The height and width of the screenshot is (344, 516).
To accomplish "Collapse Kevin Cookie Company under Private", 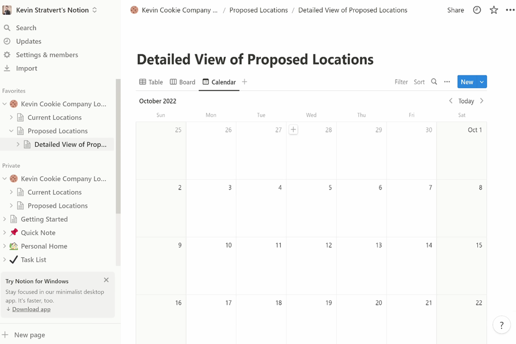I will click(x=5, y=179).
